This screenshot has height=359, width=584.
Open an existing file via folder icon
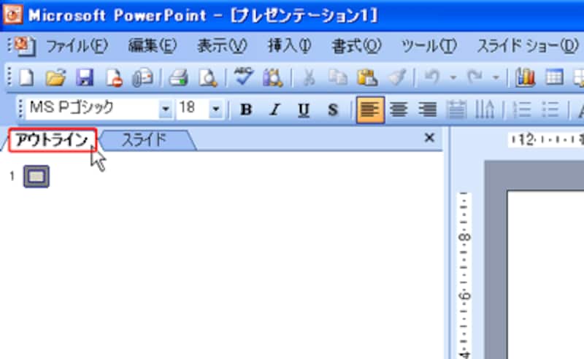pyautogui.click(x=55, y=78)
